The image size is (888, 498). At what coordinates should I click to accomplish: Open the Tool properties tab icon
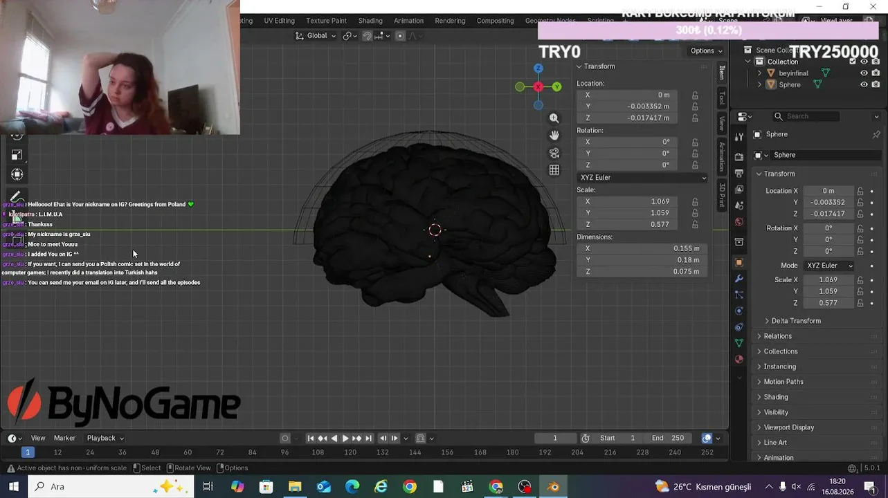pos(739,137)
